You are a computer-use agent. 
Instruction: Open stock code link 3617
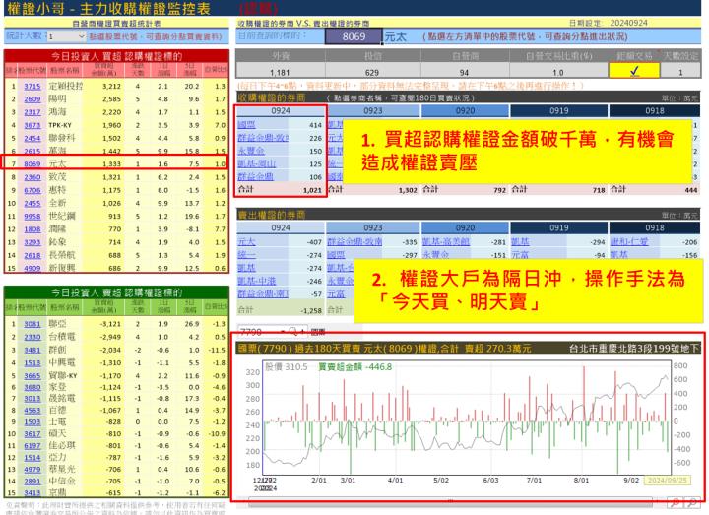click(32, 434)
